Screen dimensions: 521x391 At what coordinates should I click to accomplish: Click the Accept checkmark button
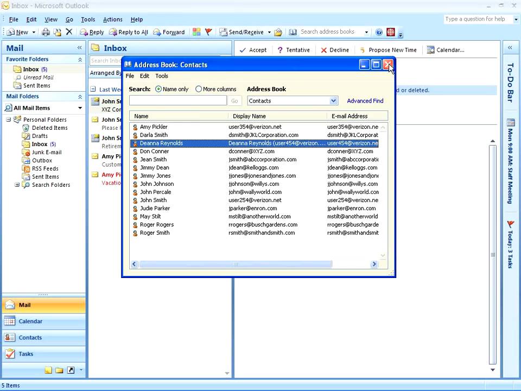(253, 50)
